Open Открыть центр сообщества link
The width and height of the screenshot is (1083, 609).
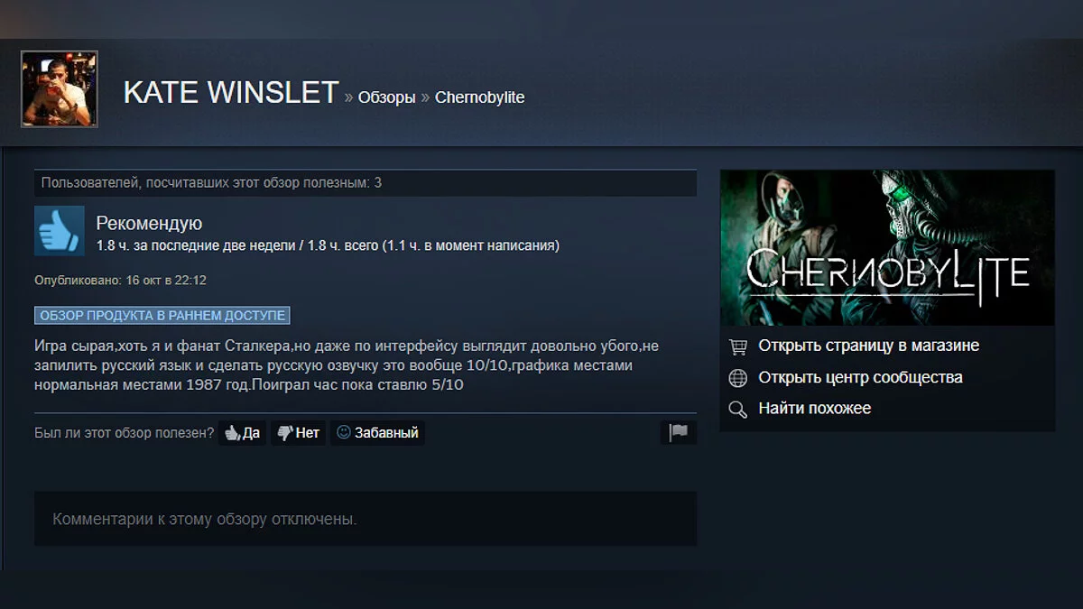[x=860, y=377]
